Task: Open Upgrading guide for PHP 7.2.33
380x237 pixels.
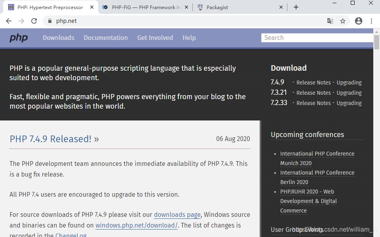Action: pos(349,103)
